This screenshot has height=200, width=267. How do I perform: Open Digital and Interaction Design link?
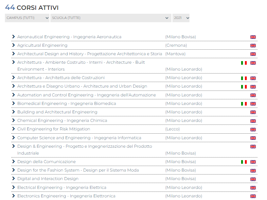pyautogui.click(x=48, y=179)
